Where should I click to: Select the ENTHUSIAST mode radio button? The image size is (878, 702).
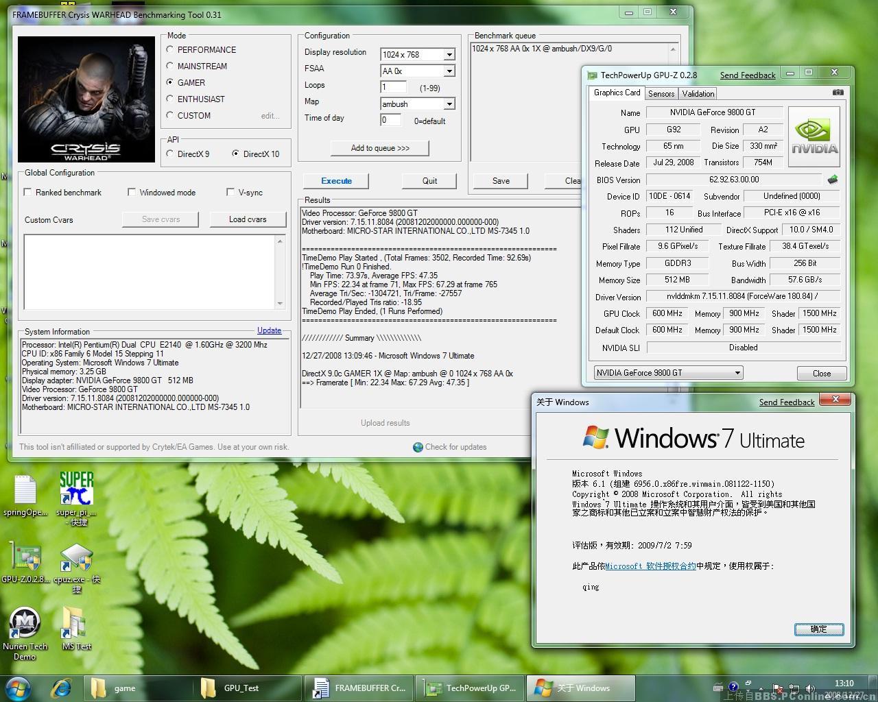tap(170, 99)
